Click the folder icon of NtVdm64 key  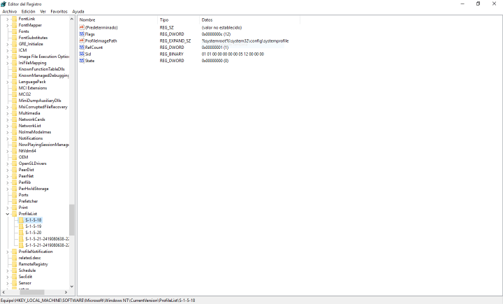click(14, 151)
